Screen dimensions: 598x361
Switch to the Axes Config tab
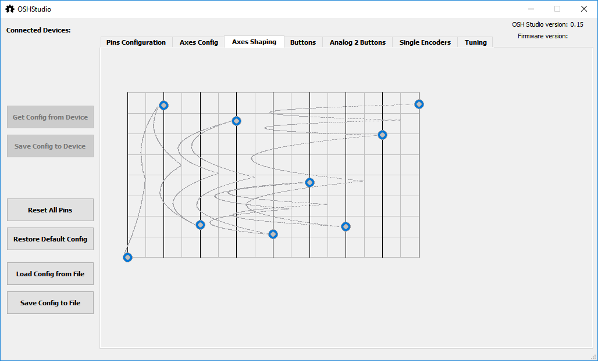click(198, 42)
